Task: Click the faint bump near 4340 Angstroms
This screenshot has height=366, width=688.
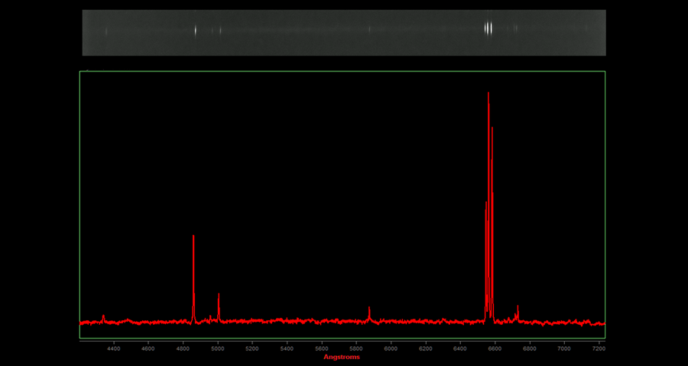Action: (x=103, y=316)
